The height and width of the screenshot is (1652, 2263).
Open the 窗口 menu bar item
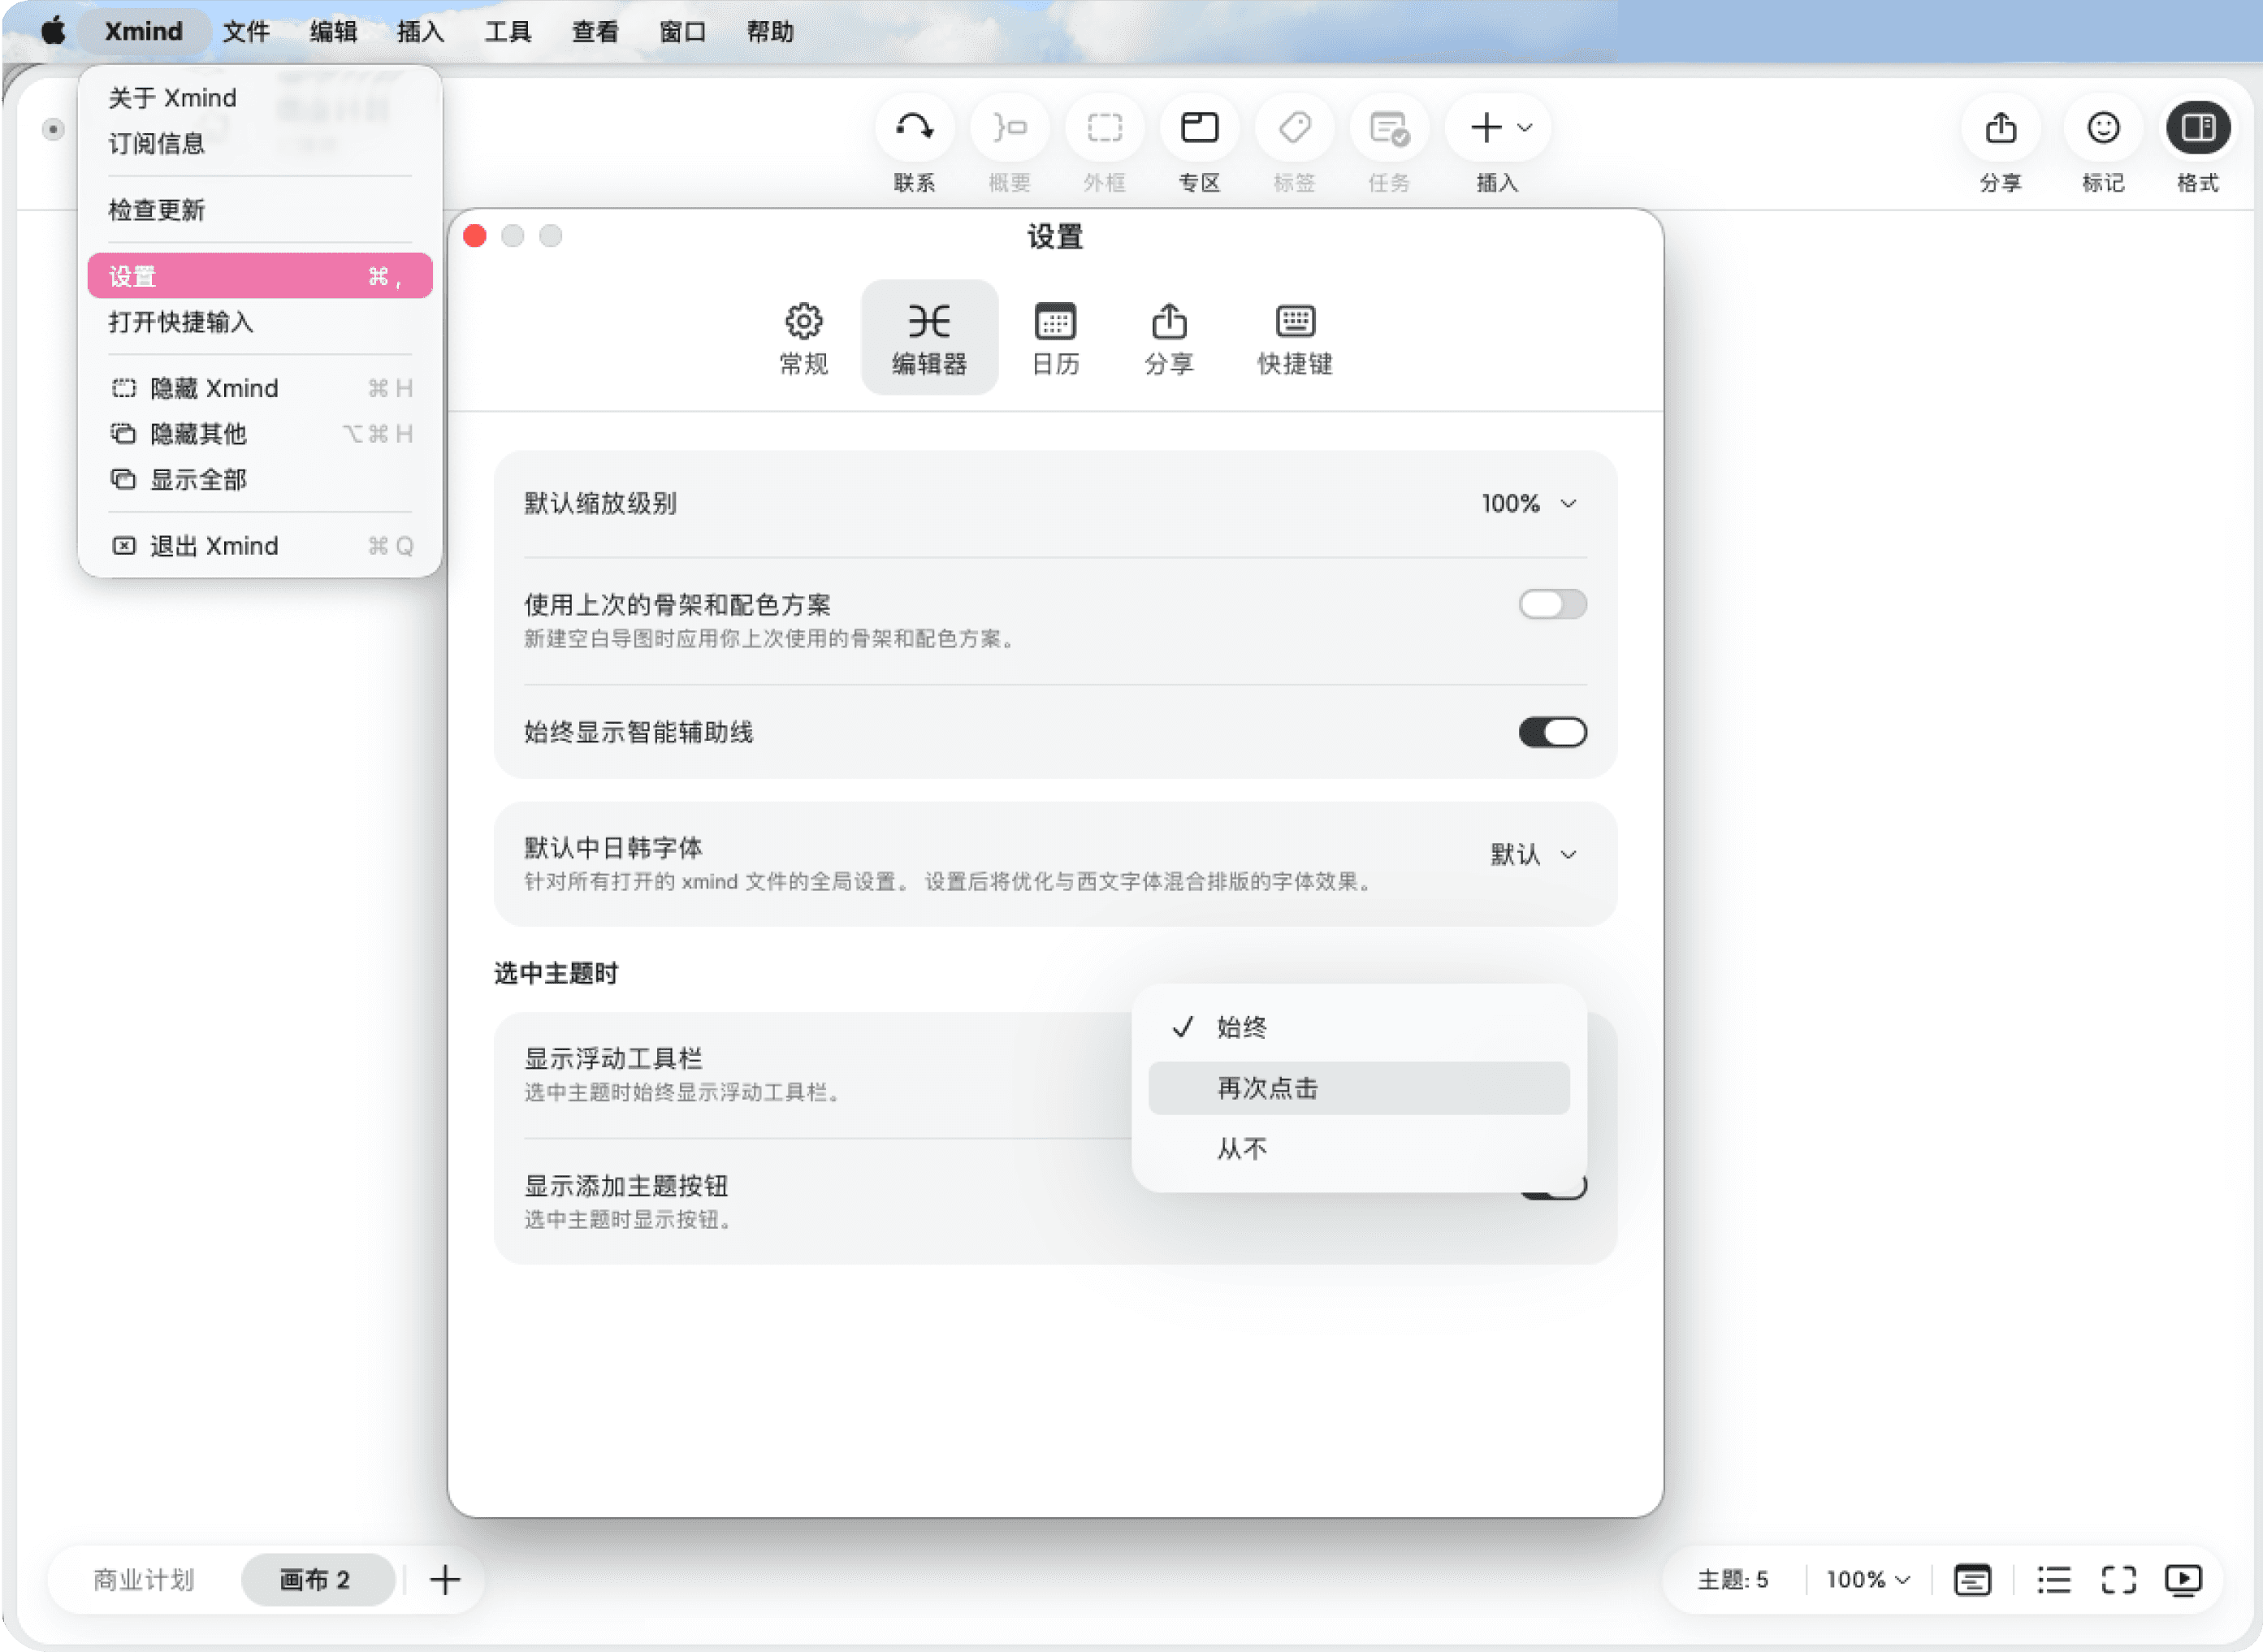[x=683, y=31]
